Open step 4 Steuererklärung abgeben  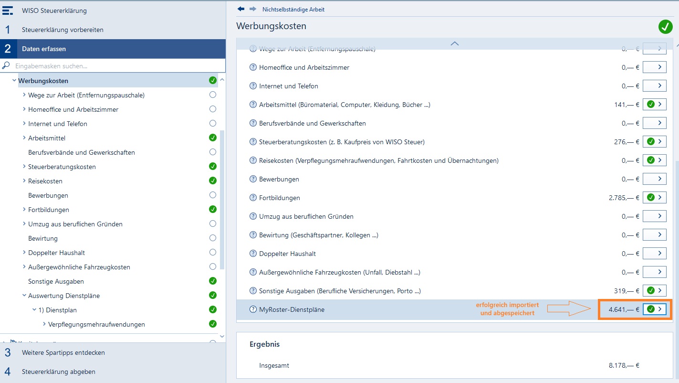click(x=113, y=372)
